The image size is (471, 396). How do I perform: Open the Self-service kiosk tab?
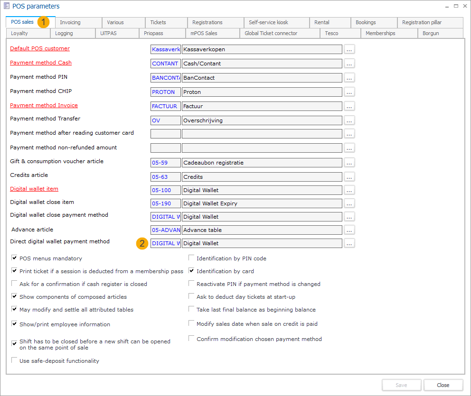[268, 22]
